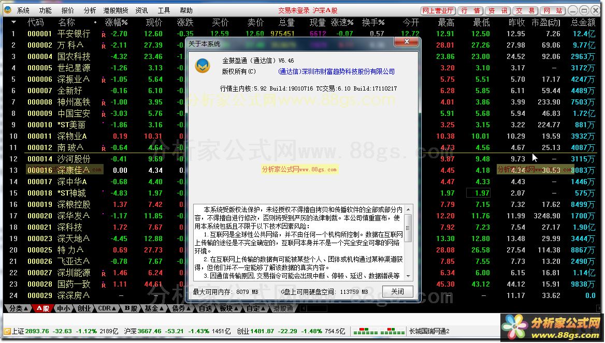Click the 行情 button at top right
This screenshot has height=343, width=605.
point(470,10)
